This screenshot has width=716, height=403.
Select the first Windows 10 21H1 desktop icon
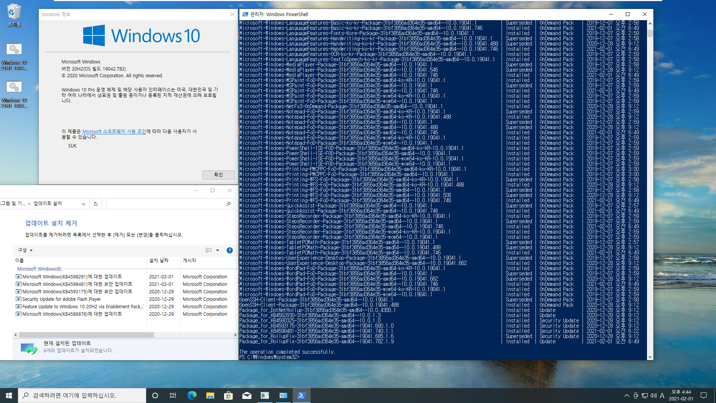click(x=14, y=56)
